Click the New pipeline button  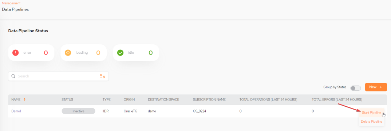pos(376,87)
